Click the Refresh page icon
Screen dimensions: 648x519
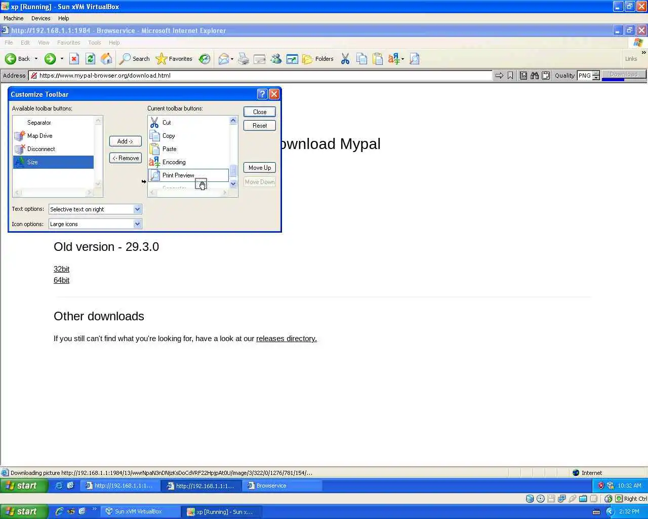(x=90, y=59)
